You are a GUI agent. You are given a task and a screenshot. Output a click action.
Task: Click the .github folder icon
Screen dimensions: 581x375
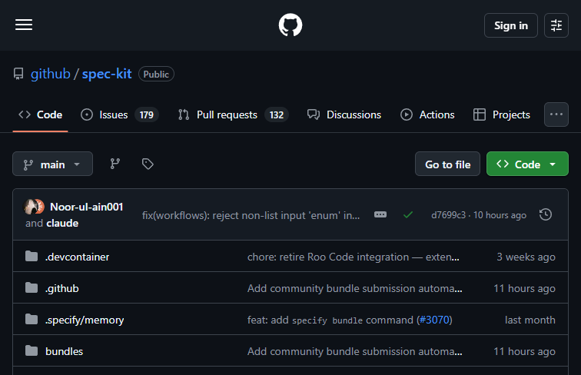(32, 287)
